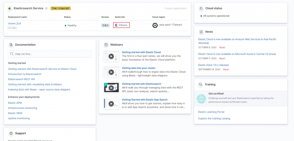Click the Quick link column header
The width and height of the screenshot is (294, 141).
pyautogui.click(x=120, y=17)
